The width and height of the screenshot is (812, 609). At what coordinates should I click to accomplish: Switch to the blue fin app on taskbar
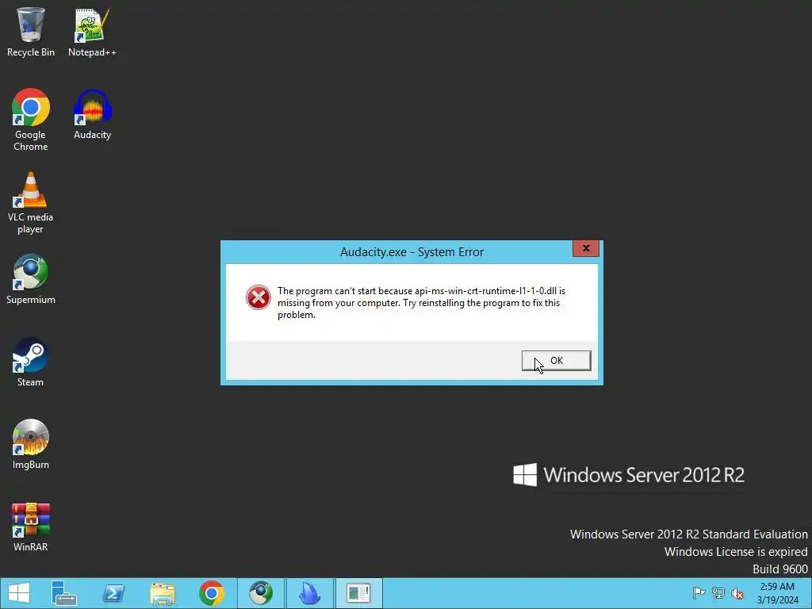[x=310, y=593]
